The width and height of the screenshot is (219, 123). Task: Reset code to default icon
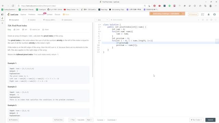point(207,20)
